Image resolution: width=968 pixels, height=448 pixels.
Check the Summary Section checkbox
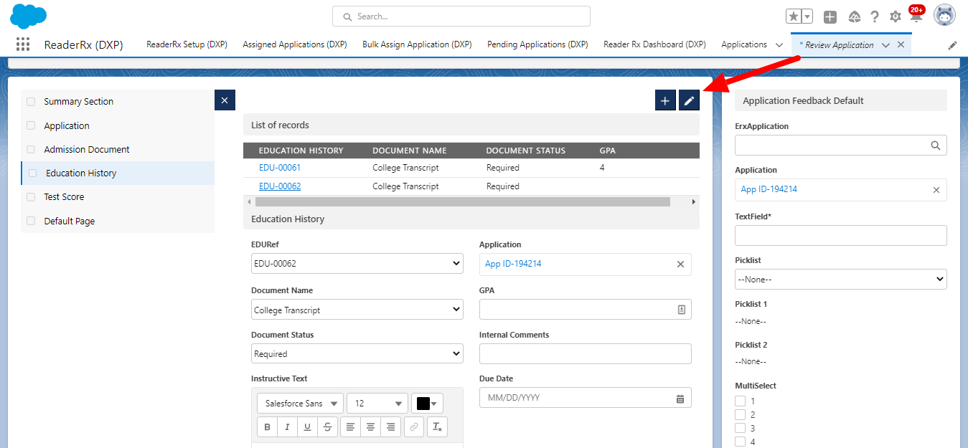[31, 102]
